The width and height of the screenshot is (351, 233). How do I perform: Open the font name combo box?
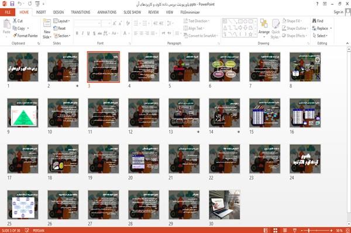point(87,23)
